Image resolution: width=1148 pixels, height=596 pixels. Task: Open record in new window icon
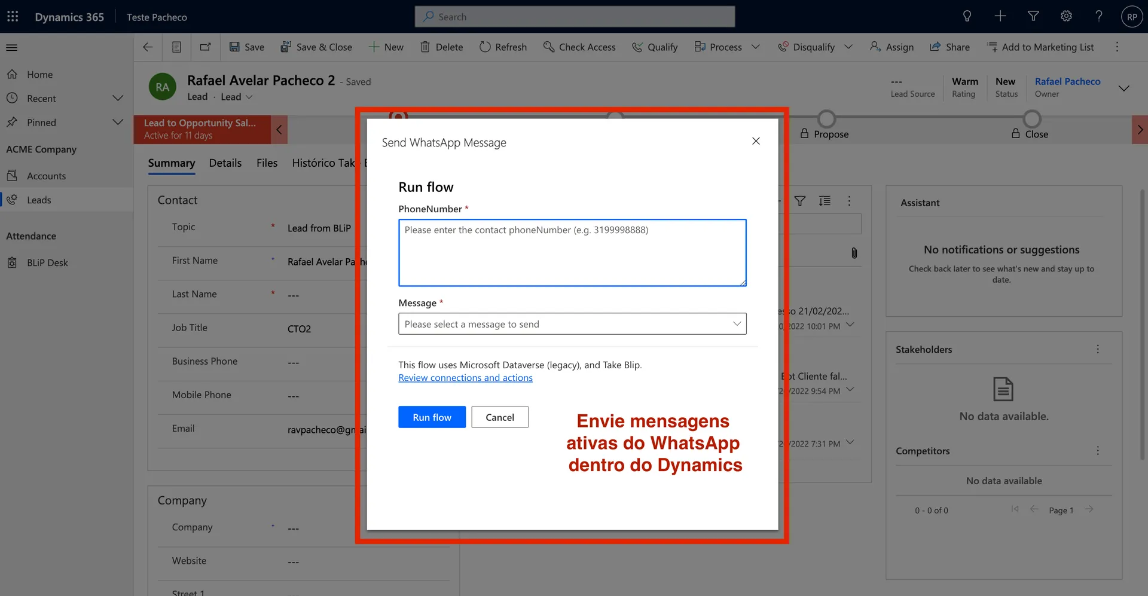(x=205, y=47)
